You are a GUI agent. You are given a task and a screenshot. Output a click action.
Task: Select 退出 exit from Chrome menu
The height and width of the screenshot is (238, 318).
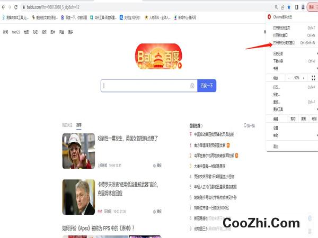292,147
